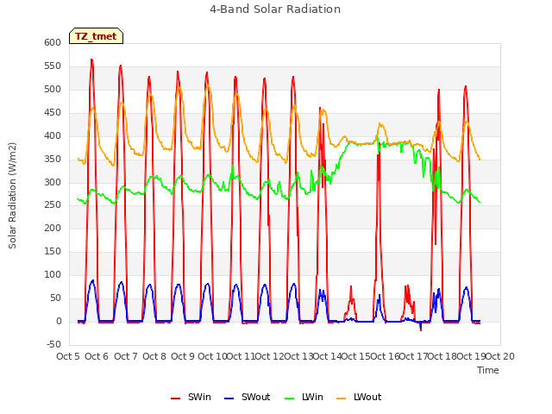
Task: Click the Oct 7 tick label
Action: 125,356
